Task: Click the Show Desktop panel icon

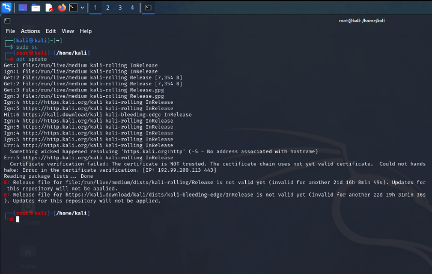Action: click(x=23, y=8)
